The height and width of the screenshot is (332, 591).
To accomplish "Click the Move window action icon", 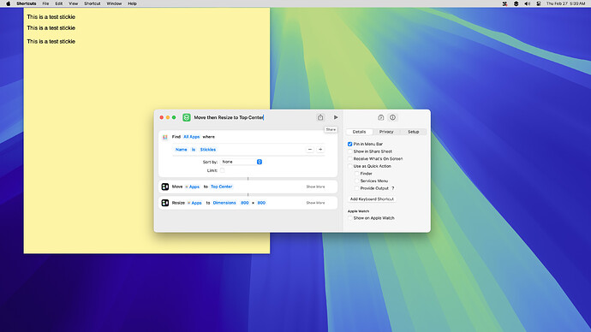I will 165,187.
